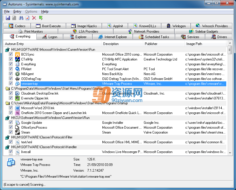
Task: Click the green Jump To arrow icon
Action: click(x=41, y=18)
